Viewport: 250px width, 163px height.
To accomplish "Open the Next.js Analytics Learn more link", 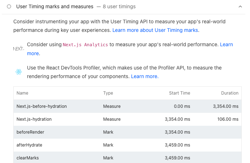I will pos(226,44).
